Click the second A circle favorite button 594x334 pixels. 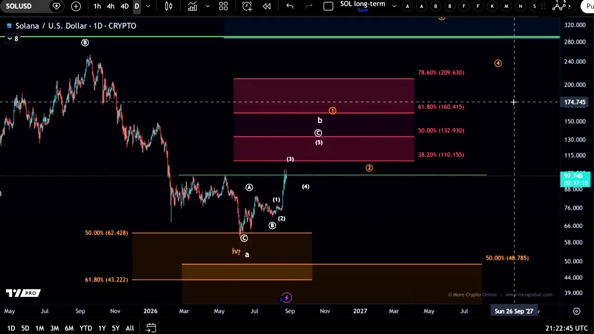[421, 6]
